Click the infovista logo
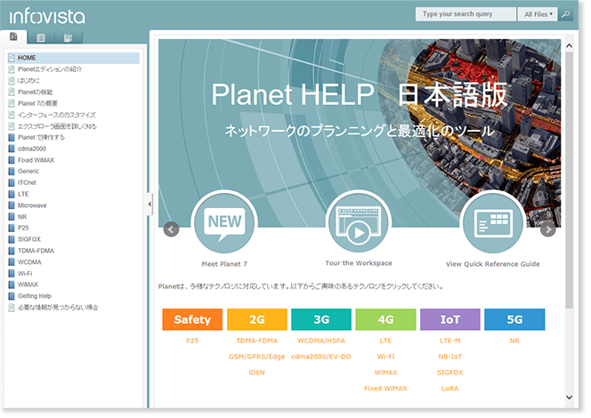Image resolution: width=591 pixels, height=418 pixels. (x=47, y=17)
